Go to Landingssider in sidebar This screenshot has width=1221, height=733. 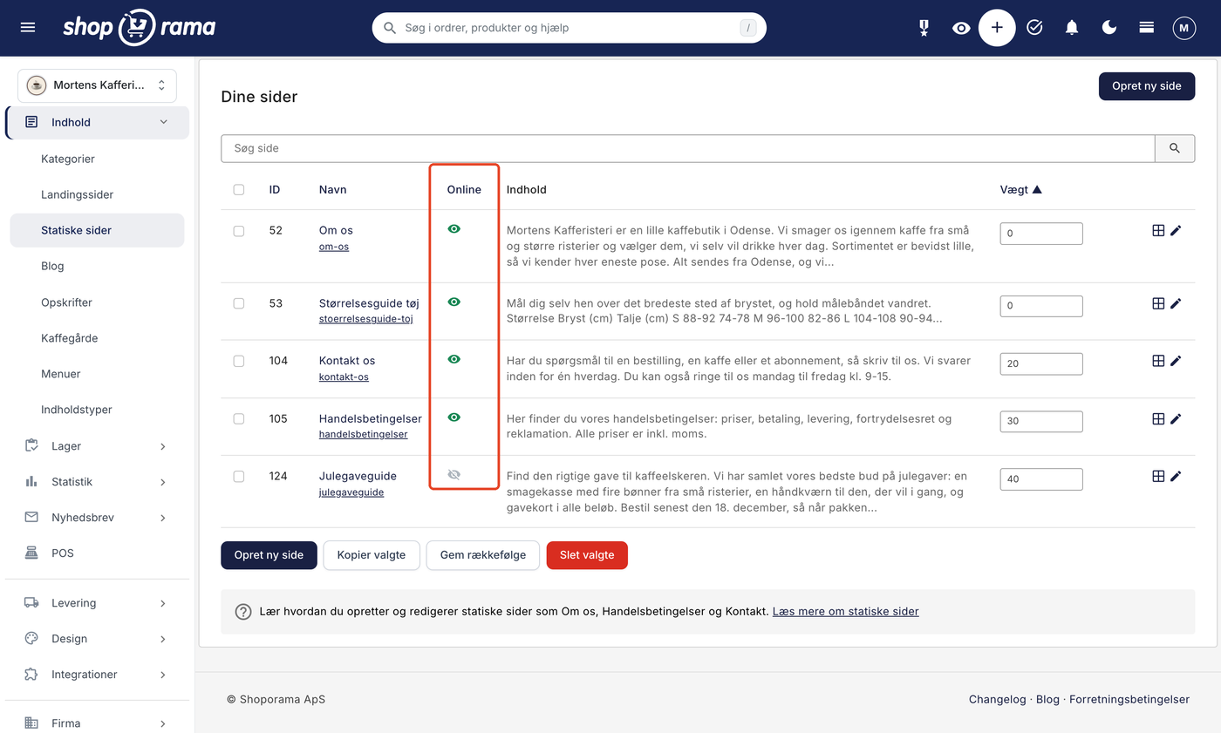pos(78,195)
